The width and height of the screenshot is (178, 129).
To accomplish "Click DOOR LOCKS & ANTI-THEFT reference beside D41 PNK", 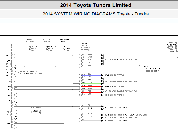I will (121, 81).
